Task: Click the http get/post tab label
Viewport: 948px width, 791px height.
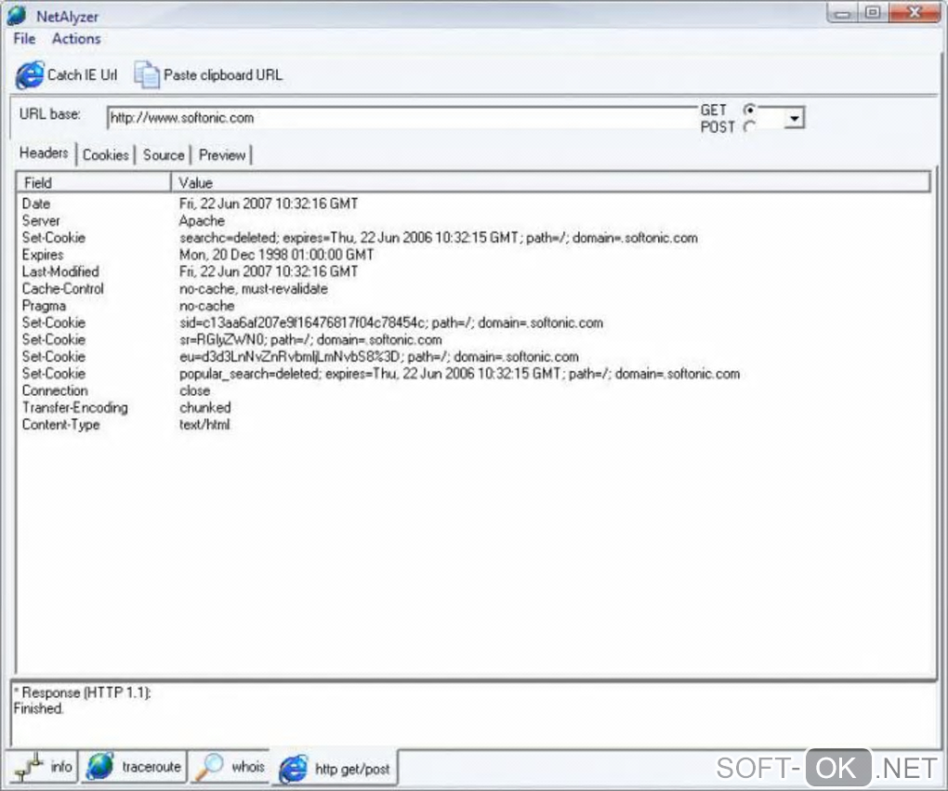Action: 352,770
